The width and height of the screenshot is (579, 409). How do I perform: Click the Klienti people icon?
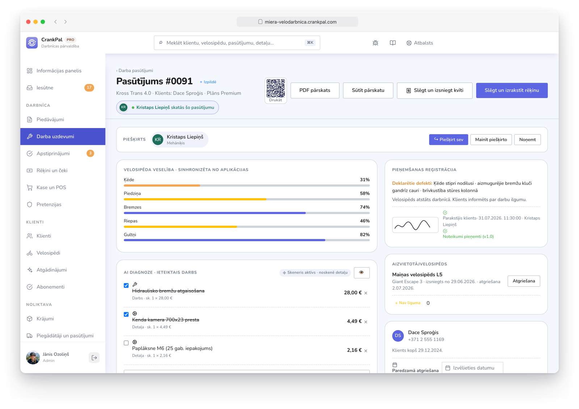click(30, 236)
